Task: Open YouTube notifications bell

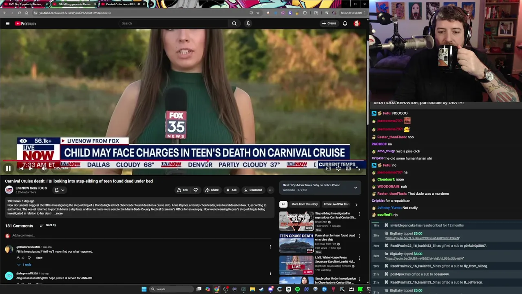Action: coord(345,23)
